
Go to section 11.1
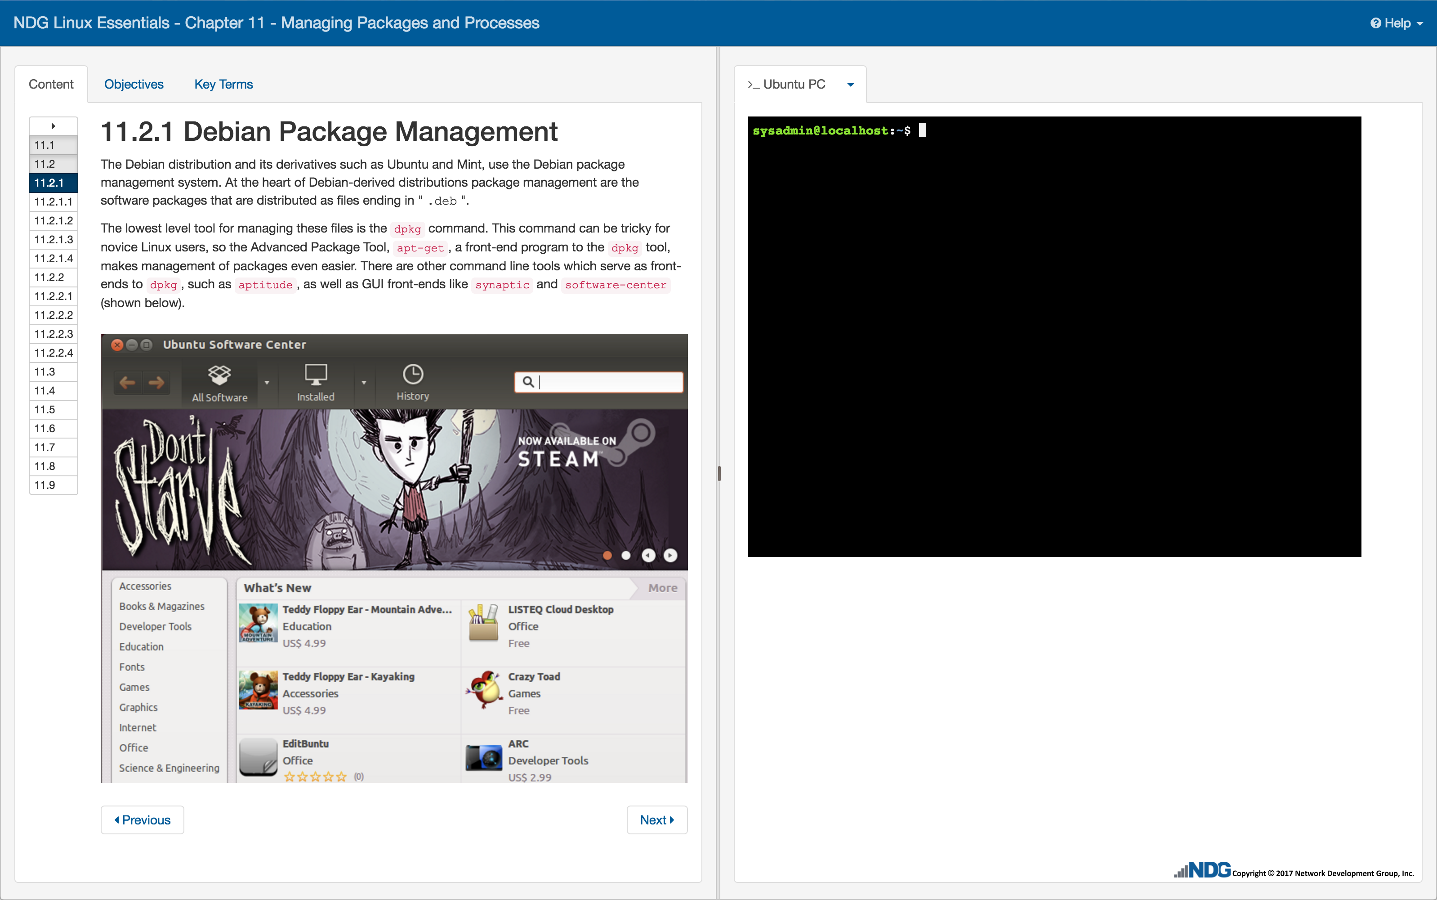point(54,145)
